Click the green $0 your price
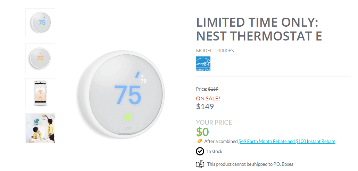This screenshot has width=358, height=171. 202,132
